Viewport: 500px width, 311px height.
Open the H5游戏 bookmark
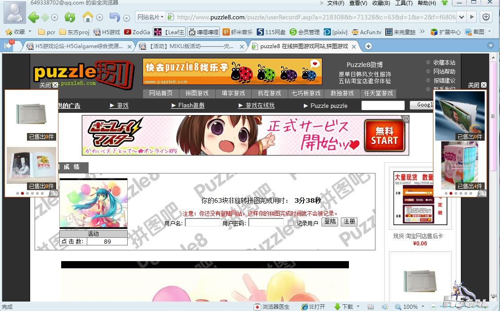coord(107,32)
